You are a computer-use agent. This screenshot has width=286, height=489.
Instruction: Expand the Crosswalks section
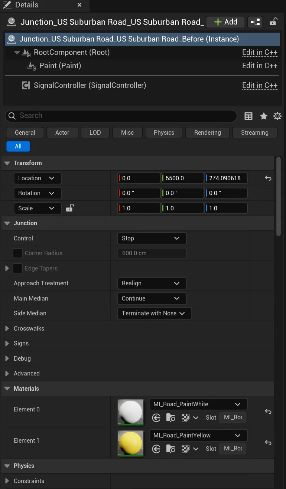pyautogui.click(x=7, y=328)
